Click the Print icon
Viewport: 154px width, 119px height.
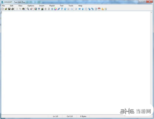coord(13,9)
